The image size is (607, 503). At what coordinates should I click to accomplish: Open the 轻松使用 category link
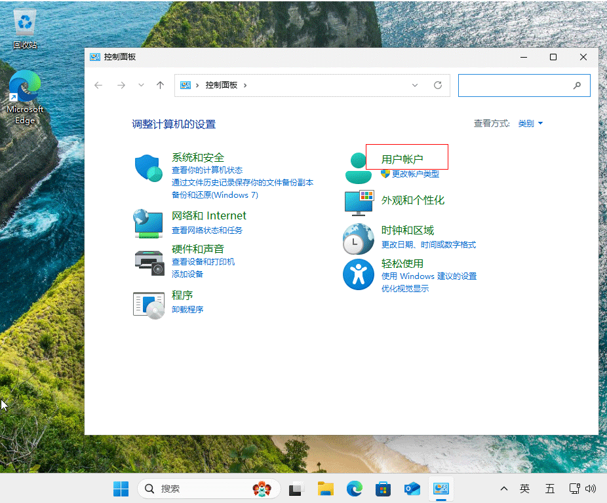(x=402, y=263)
